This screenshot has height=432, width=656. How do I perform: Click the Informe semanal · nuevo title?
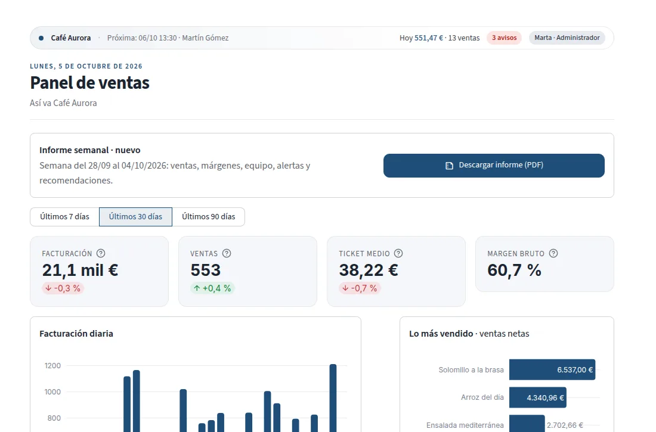click(90, 150)
